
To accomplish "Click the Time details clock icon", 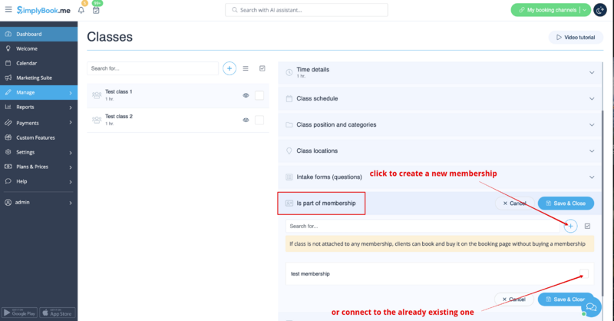I will [289, 72].
